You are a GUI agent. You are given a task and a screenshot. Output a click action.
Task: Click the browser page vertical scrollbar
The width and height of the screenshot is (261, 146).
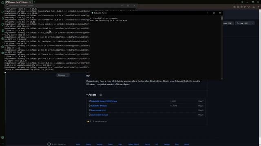tap(260, 73)
